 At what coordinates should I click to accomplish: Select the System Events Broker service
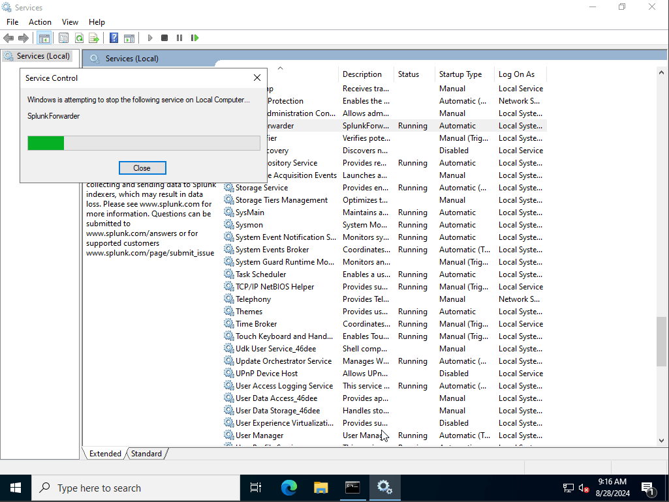(x=384, y=249)
